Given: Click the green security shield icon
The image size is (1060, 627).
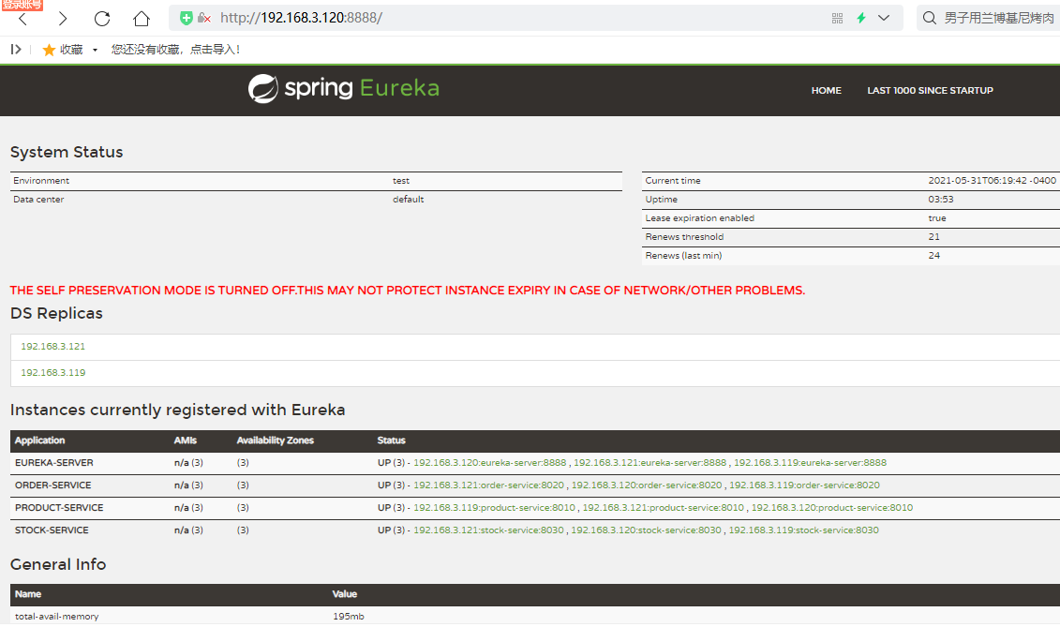Looking at the screenshot, I should (186, 18).
